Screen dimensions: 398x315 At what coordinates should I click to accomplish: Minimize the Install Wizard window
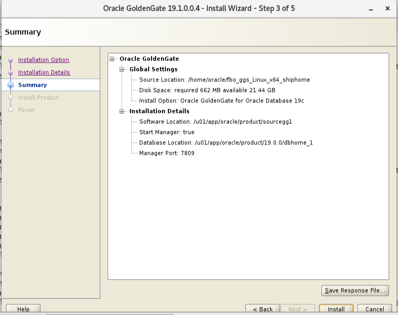pyautogui.click(x=371, y=9)
